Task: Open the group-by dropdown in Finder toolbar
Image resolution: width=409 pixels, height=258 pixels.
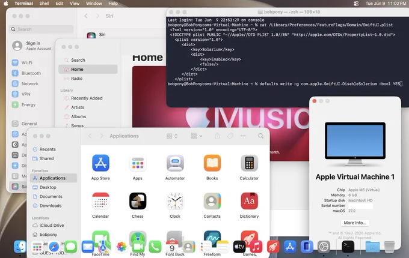Action: [x=197, y=136]
